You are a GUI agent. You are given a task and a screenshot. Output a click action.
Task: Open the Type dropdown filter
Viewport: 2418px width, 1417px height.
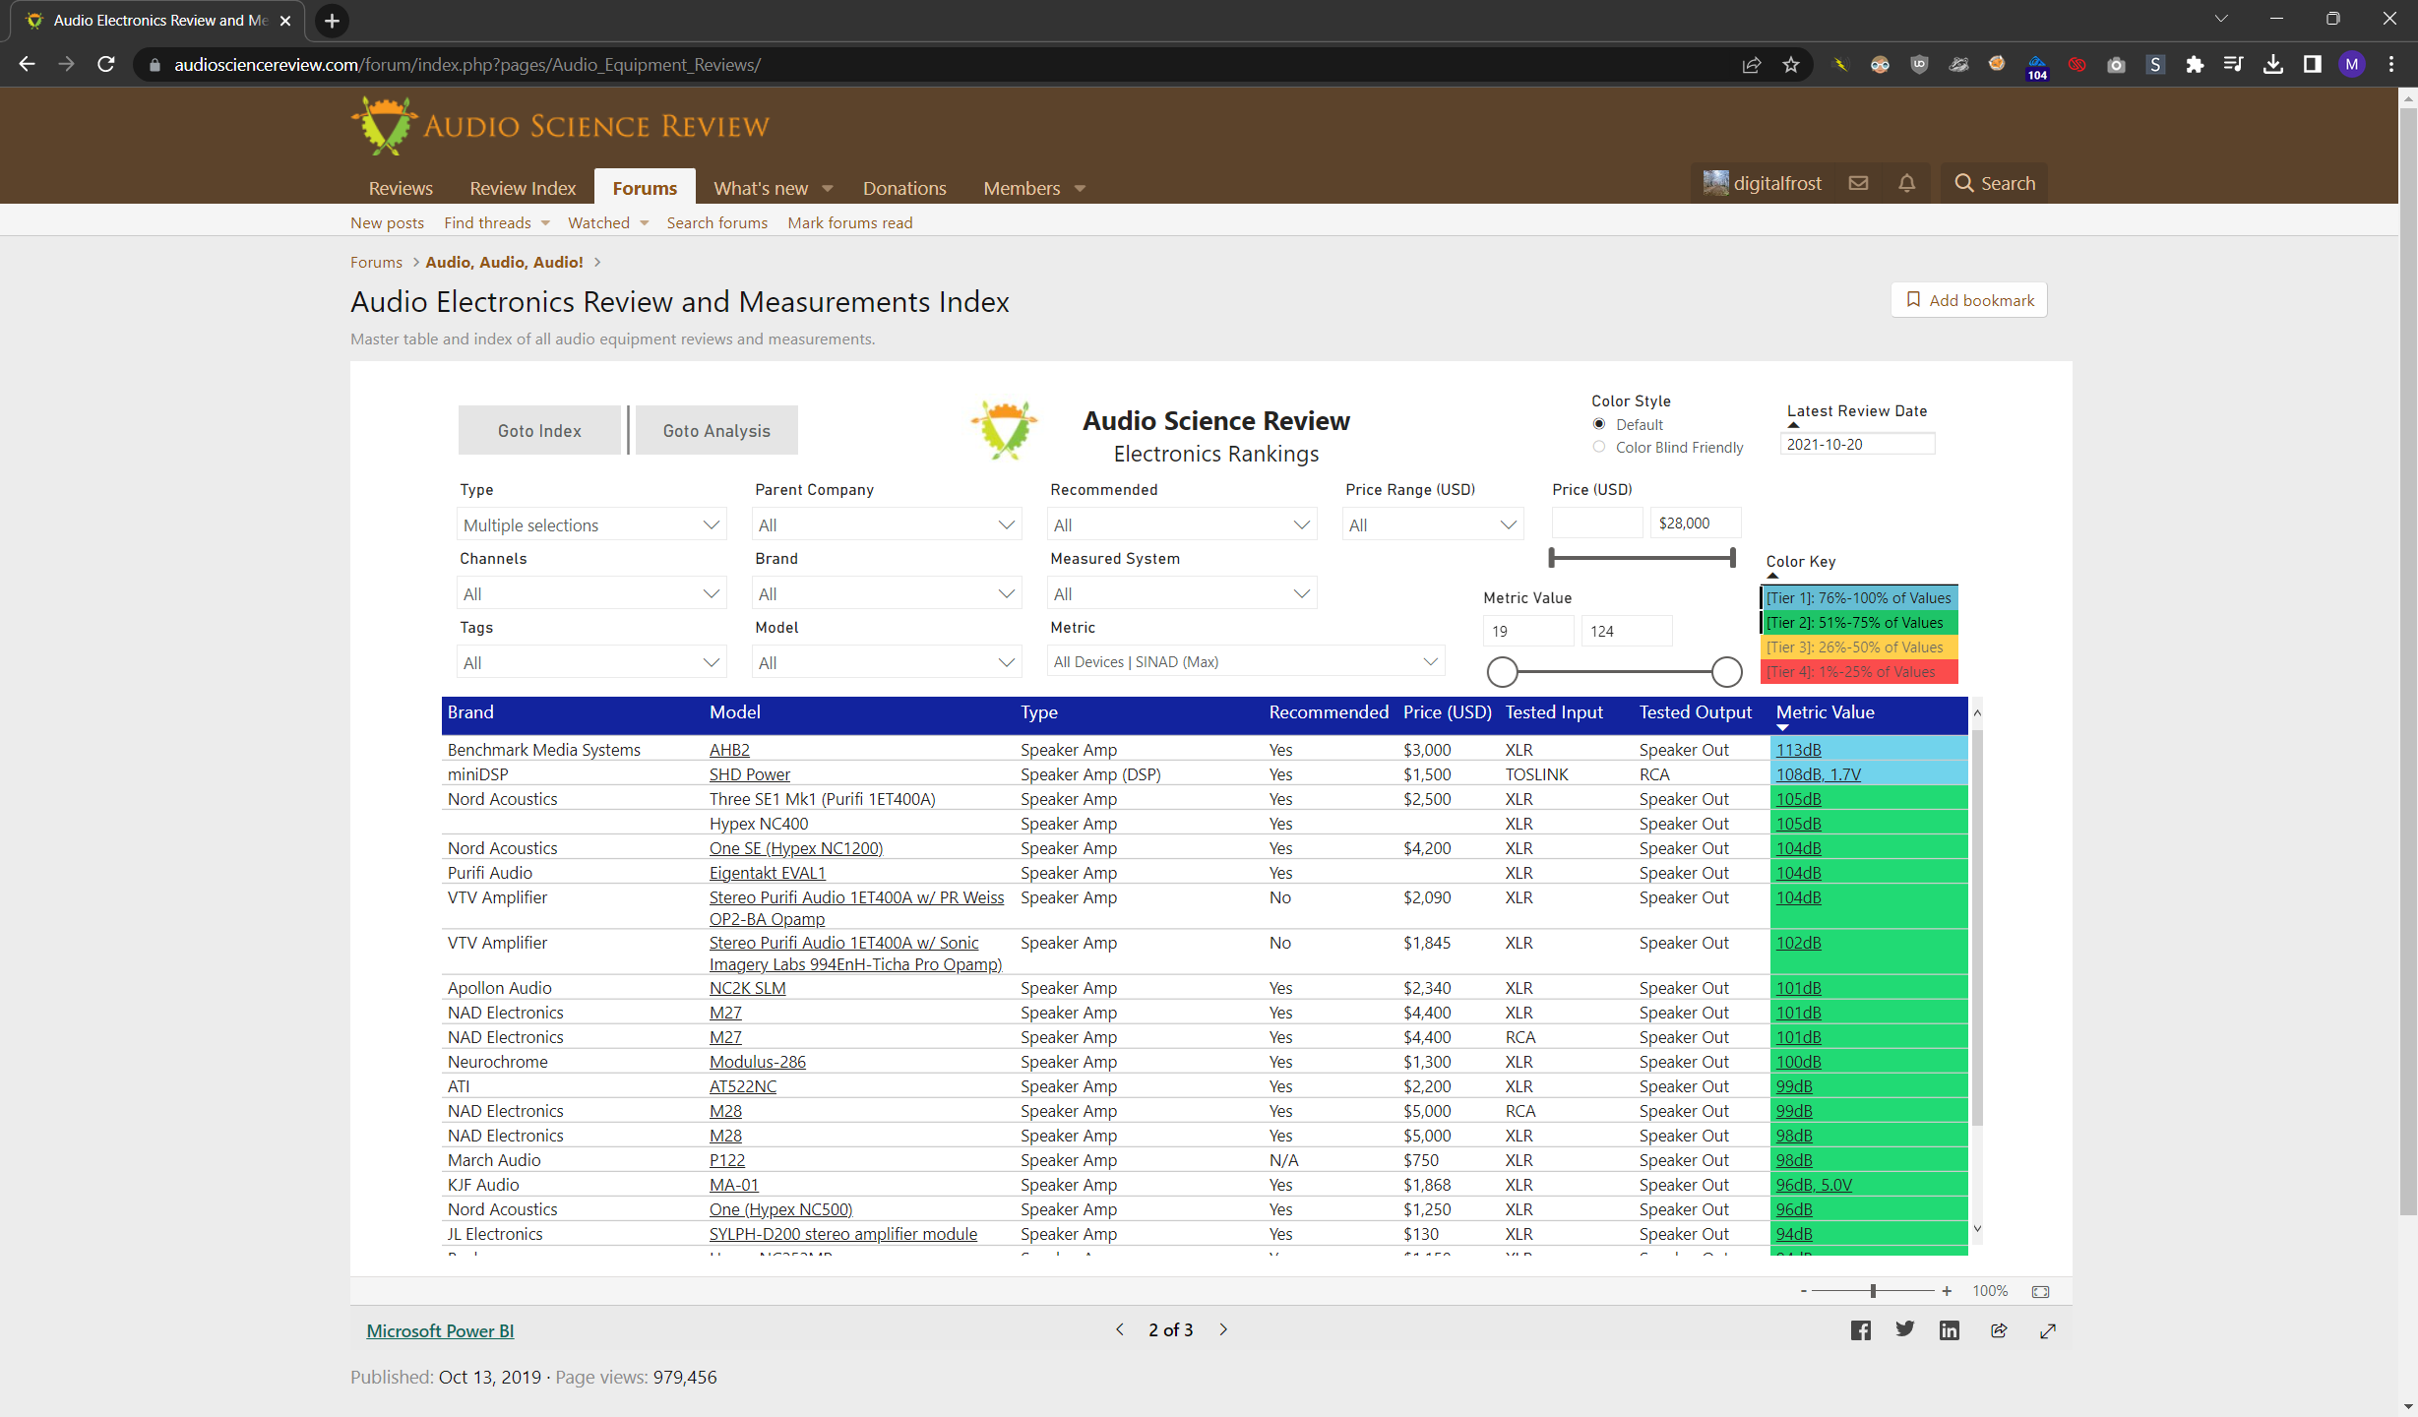[591, 524]
